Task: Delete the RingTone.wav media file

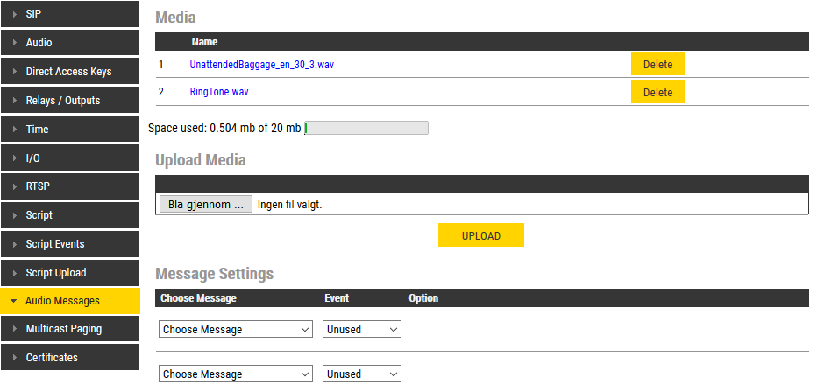Action: (657, 92)
